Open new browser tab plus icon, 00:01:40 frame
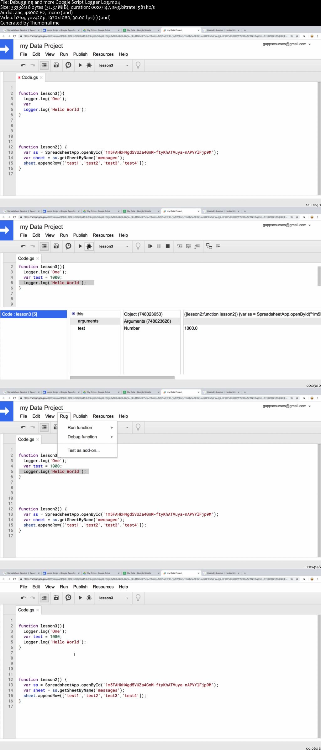Image resolution: width=321 pixels, height=750 pixels. pyautogui.click(x=245, y=30)
